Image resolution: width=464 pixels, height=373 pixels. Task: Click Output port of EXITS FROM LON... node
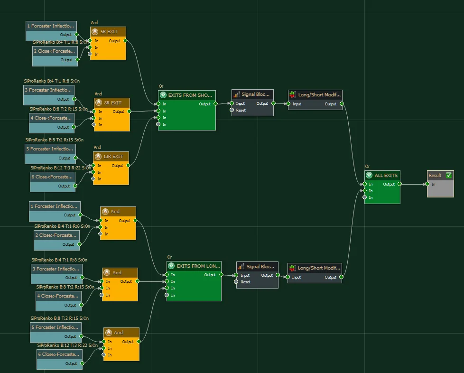tap(222, 275)
